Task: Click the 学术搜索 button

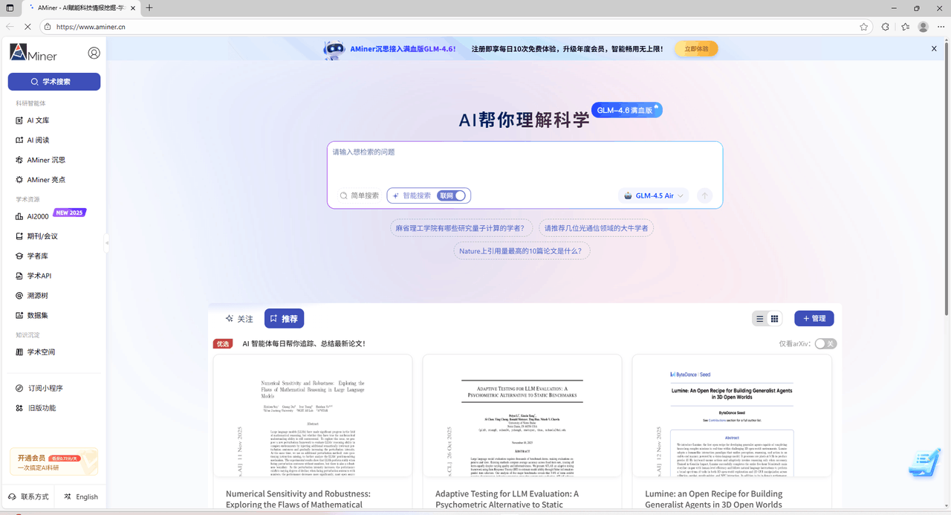Action: (x=54, y=82)
